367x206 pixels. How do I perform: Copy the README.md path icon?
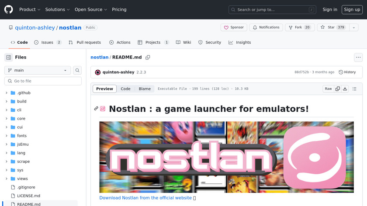pos(148,57)
